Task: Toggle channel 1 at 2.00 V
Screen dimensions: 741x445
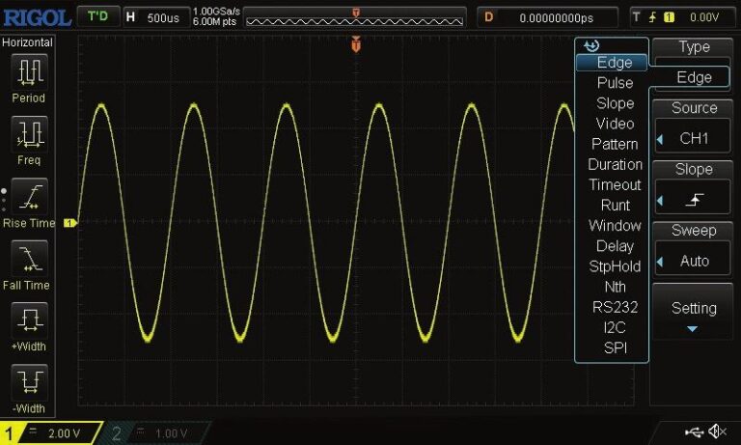Action: click(x=48, y=433)
